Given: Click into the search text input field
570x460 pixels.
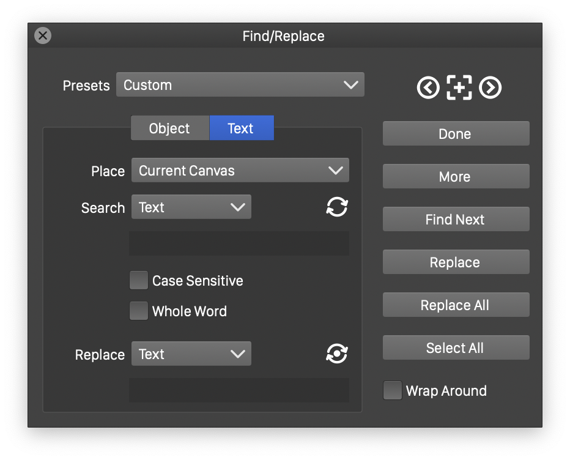Looking at the screenshot, I should click(239, 243).
